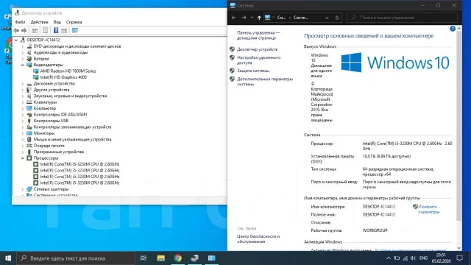This screenshot has height=265, width=471.
Task: Click the vertical scrollbar in System window
Action: (x=459, y=126)
